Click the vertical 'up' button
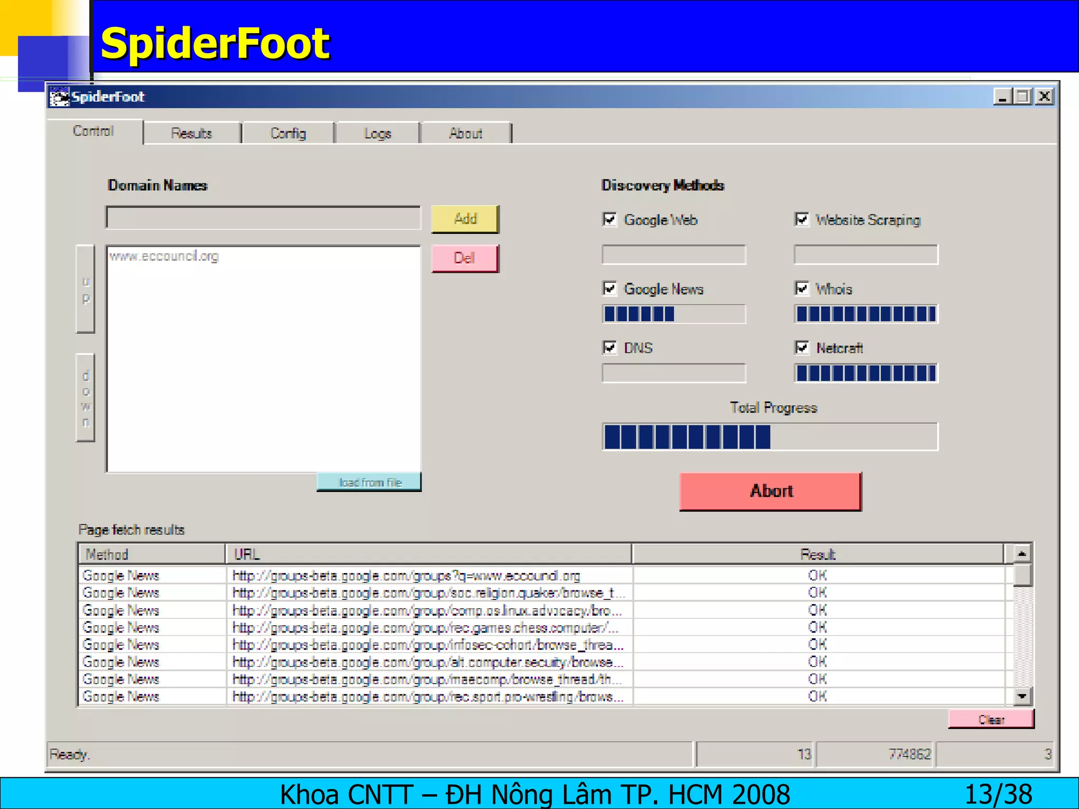 point(85,289)
